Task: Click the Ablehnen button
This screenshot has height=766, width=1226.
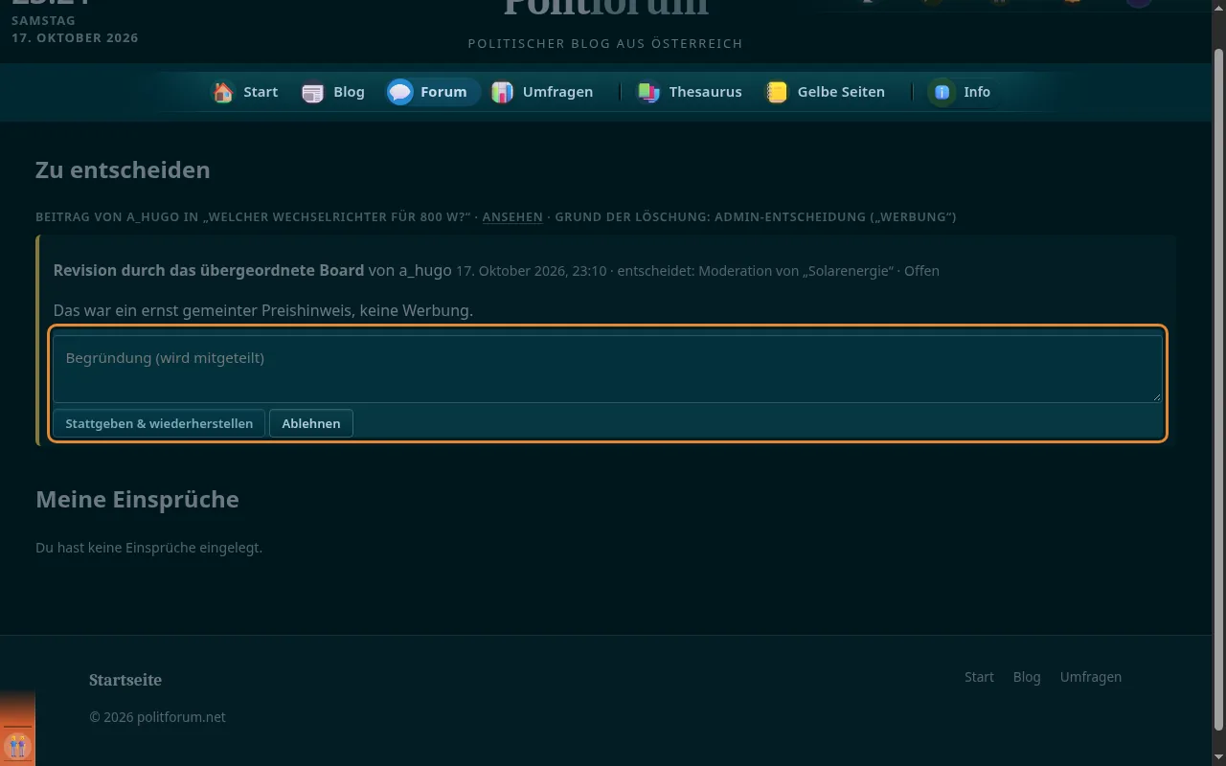Action: click(311, 423)
